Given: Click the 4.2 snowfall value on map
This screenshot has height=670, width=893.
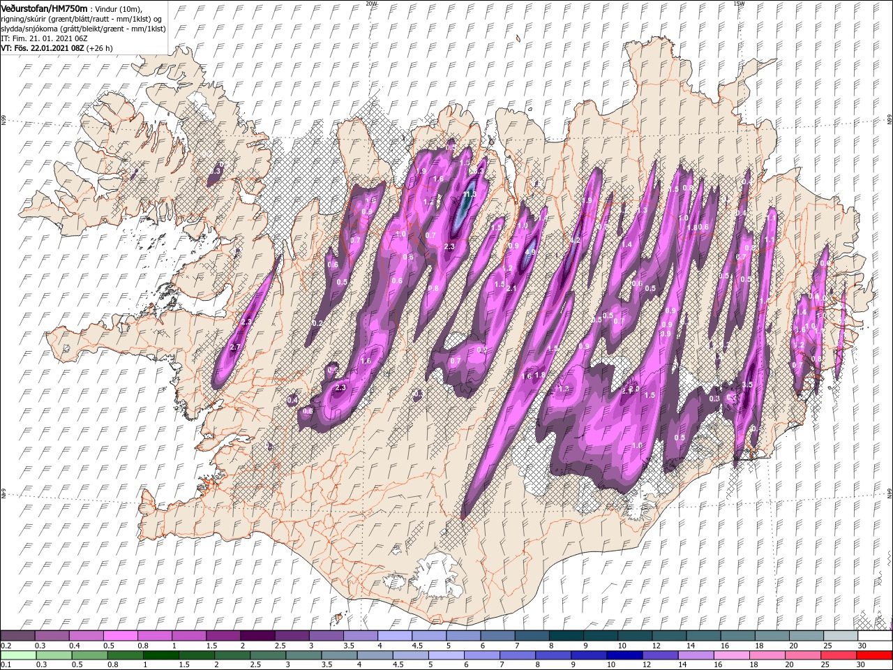Looking at the screenshot, I should click(x=576, y=240).
